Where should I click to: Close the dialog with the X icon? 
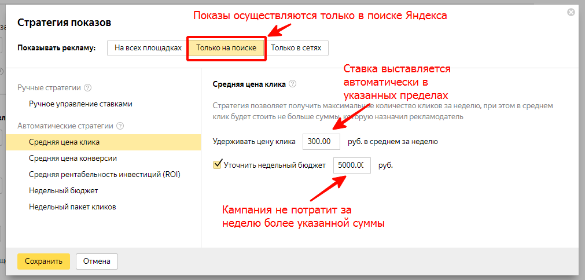[x=571, y=12]
